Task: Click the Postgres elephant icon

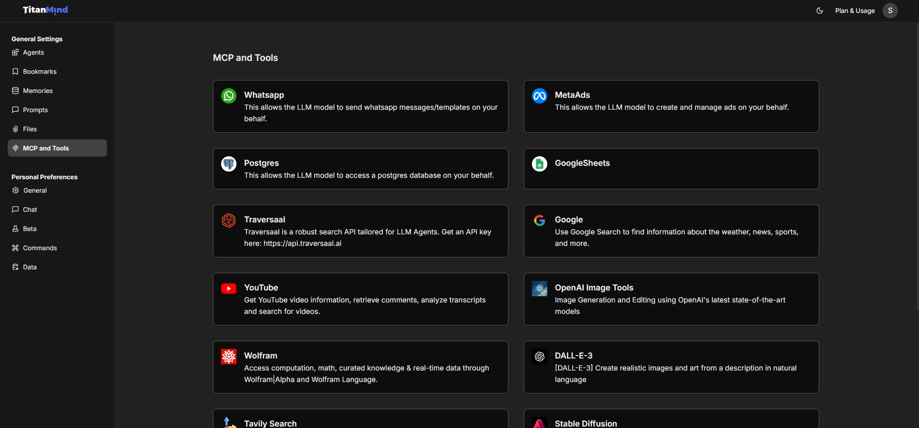Action: (229, 164)
